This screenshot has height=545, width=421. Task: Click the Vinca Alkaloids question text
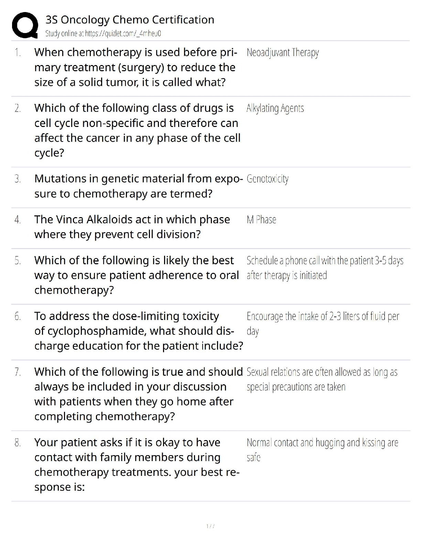click(132, 227)
